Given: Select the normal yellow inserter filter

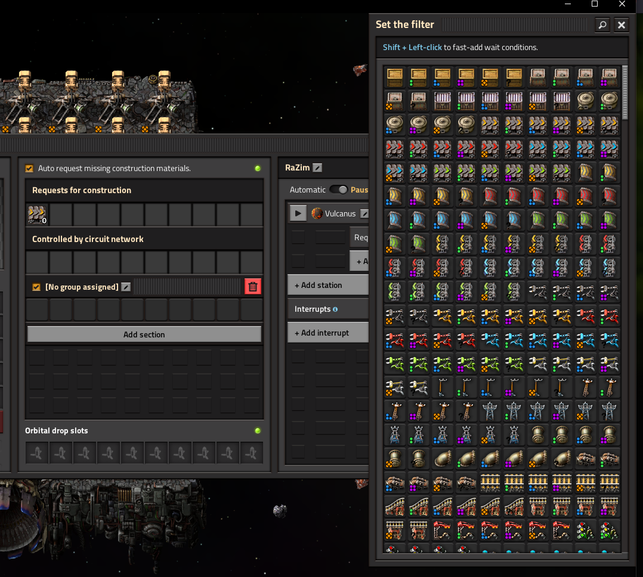Looking at the screenshot, I should pyautogui.click(x=442, y=315).
